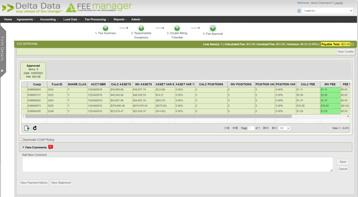Click the Fee Approval step circle
This screenshot has width=358, height=197.
(213, 28)
